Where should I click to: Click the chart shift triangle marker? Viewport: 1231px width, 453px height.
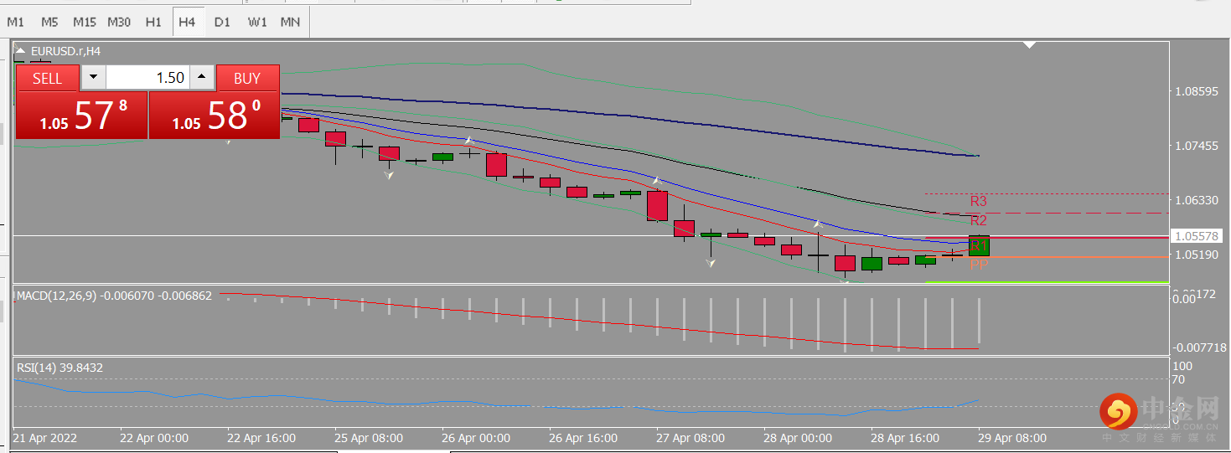tap(1031, 44)
